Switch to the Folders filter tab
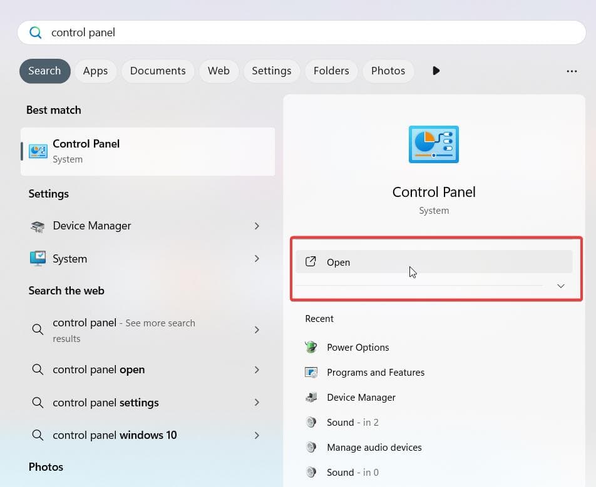The height and width of the screenshot is (487, 596). point(331,71)
